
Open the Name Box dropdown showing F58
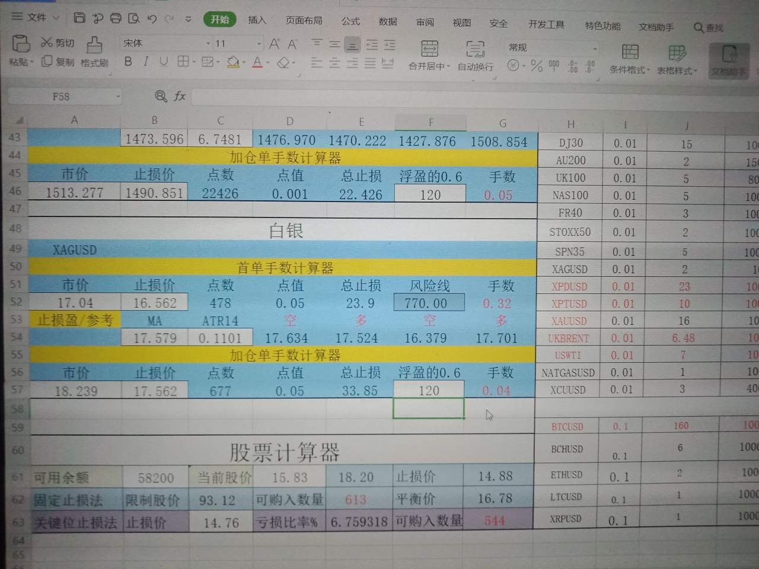tap(118, 96)
